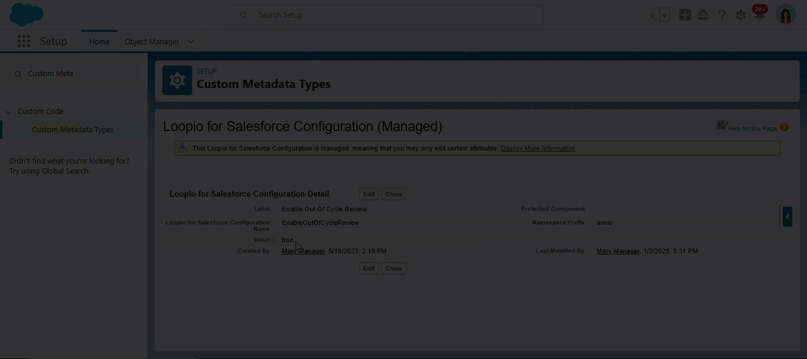Click the Salesforce cloud logo
Screen dimensions: 807x359
point(27,15)
